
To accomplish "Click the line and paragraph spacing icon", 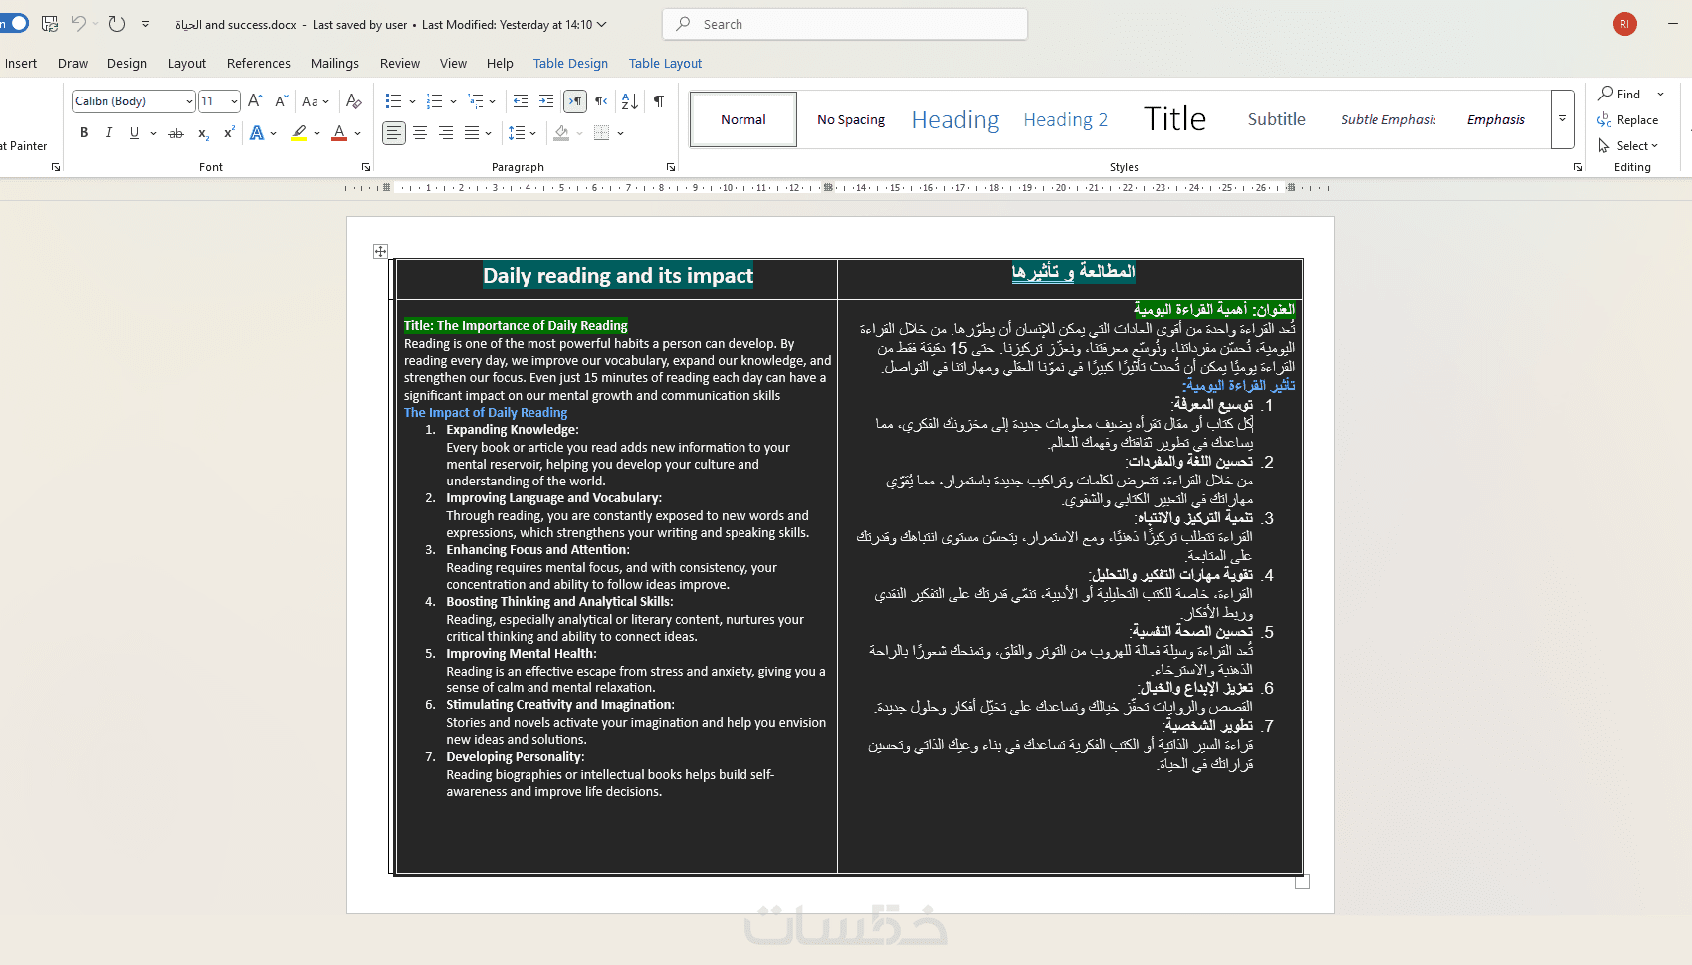I will tap(517, 133).
